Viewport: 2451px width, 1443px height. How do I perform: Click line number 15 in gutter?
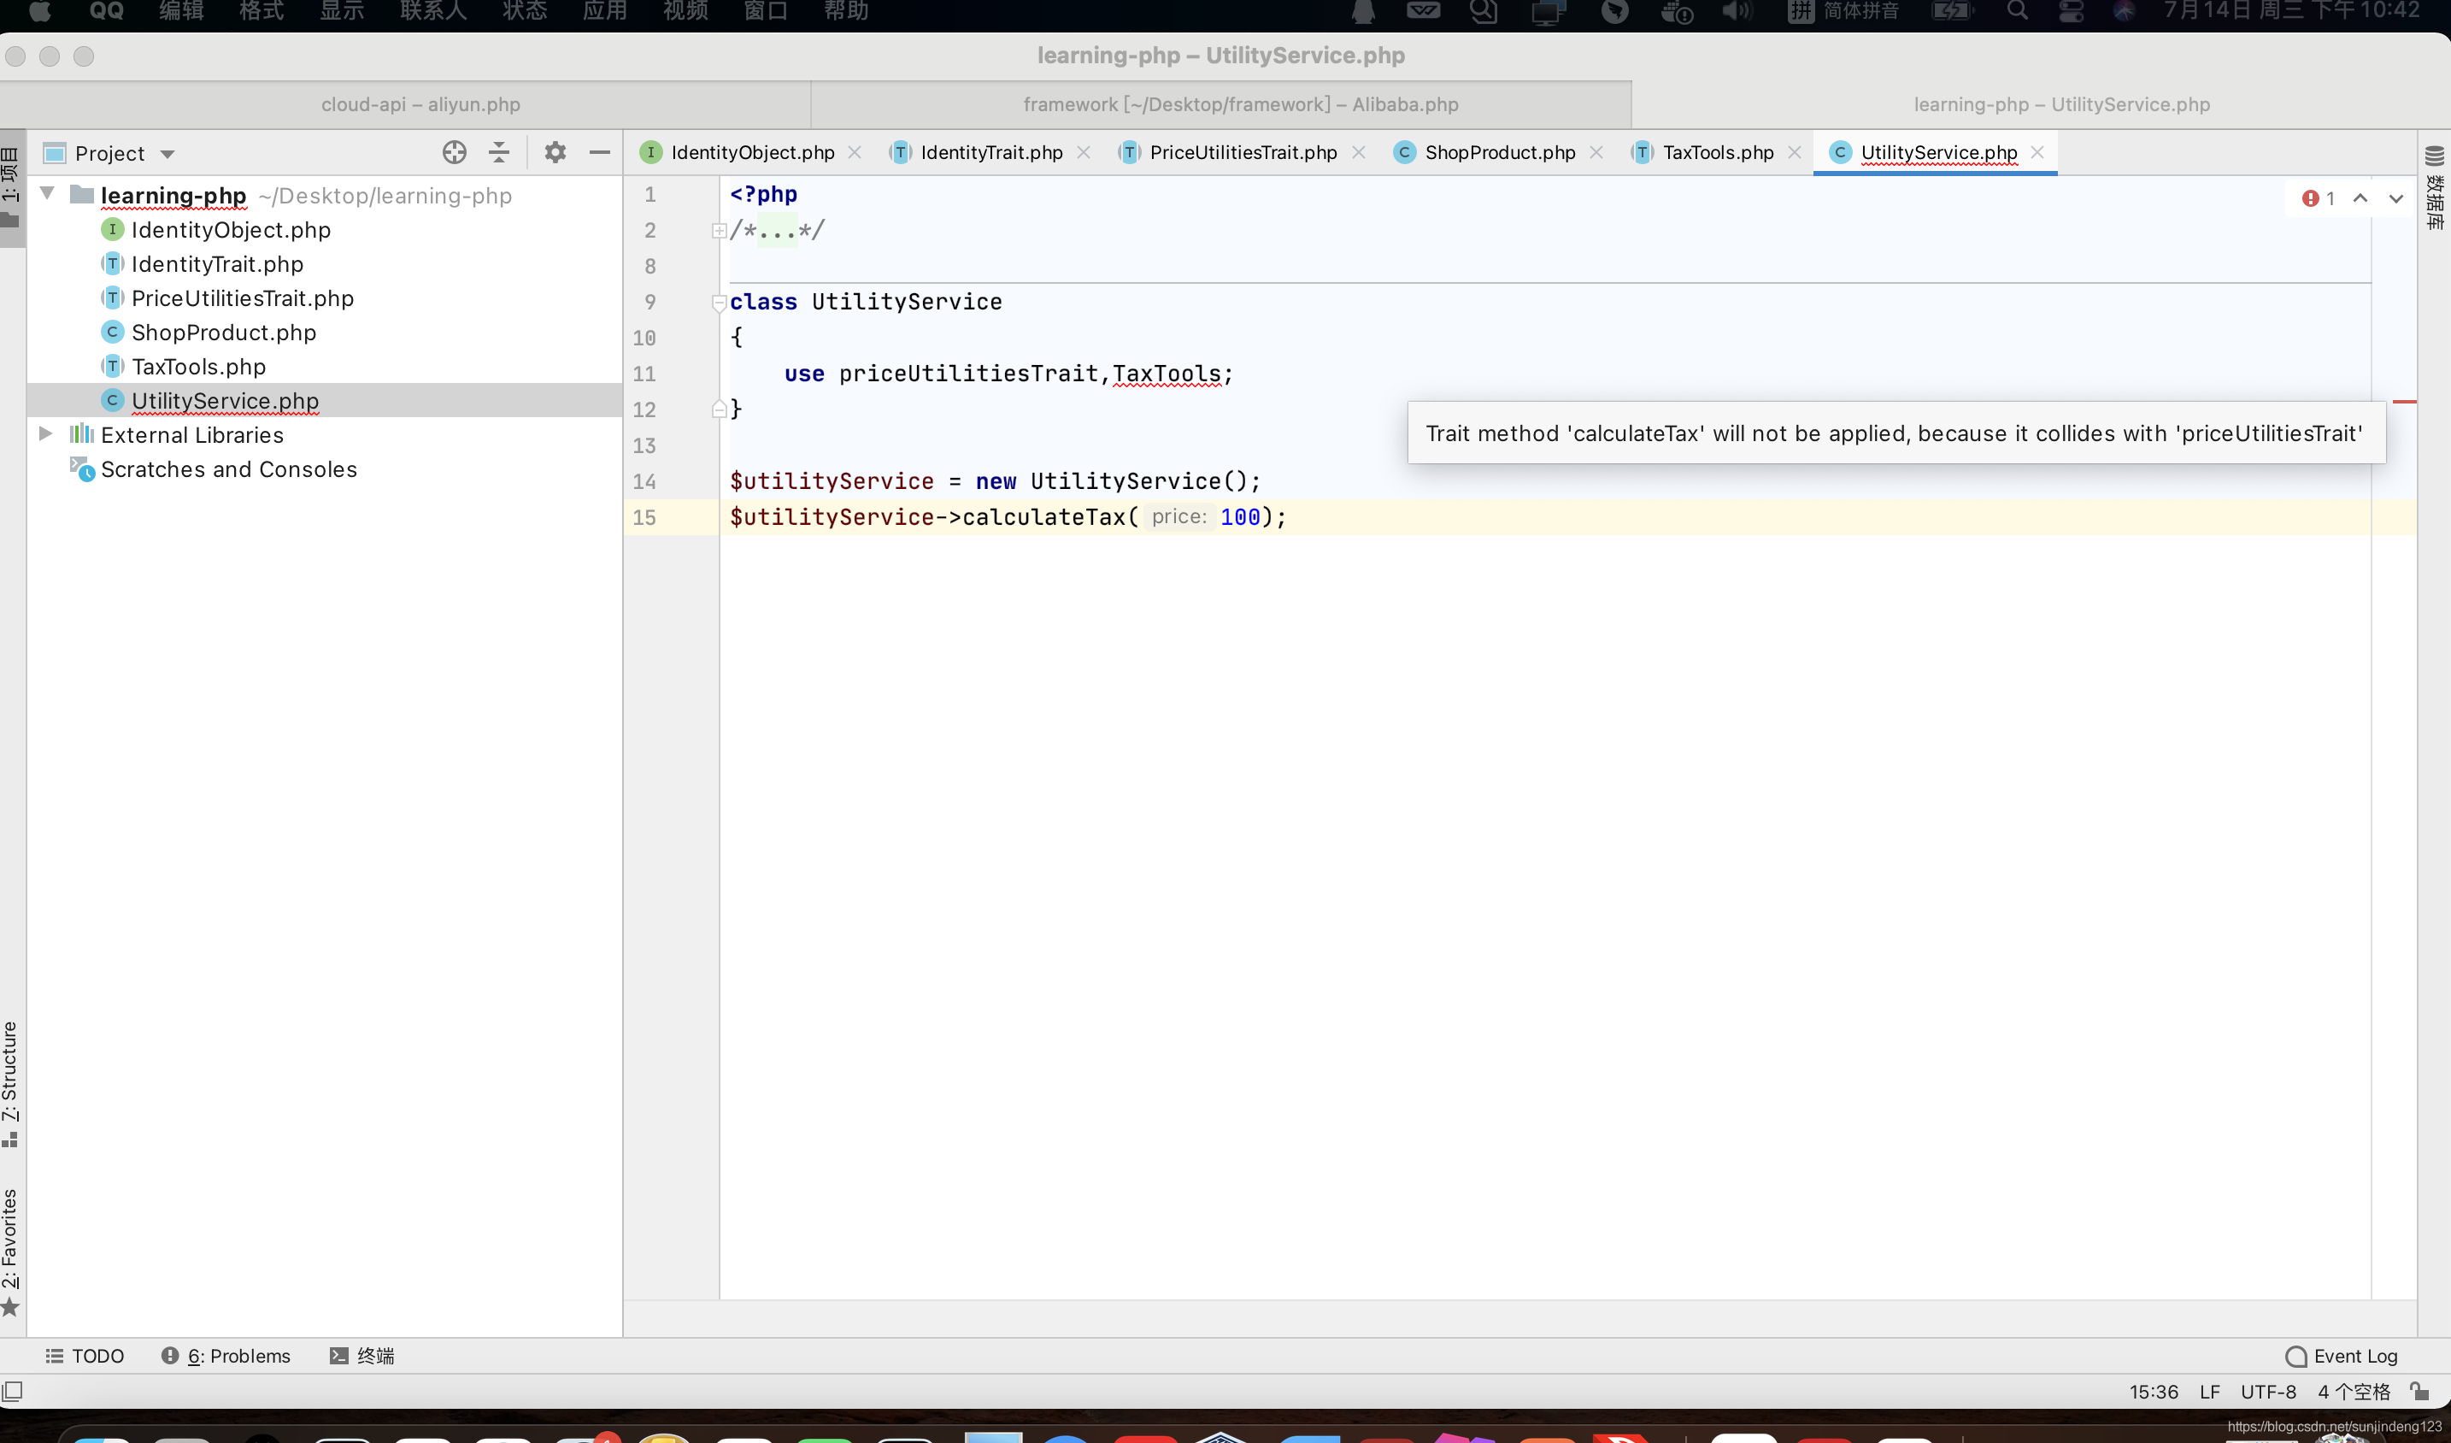pos(644,516)
